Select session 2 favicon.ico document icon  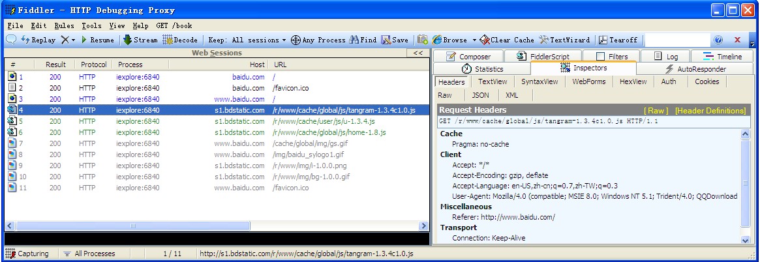(x=12, y=87)
